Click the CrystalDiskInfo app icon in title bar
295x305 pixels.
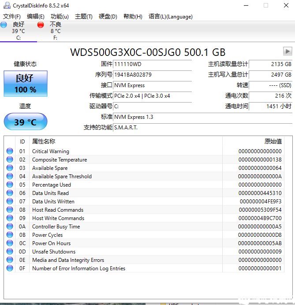pos(7,5)
